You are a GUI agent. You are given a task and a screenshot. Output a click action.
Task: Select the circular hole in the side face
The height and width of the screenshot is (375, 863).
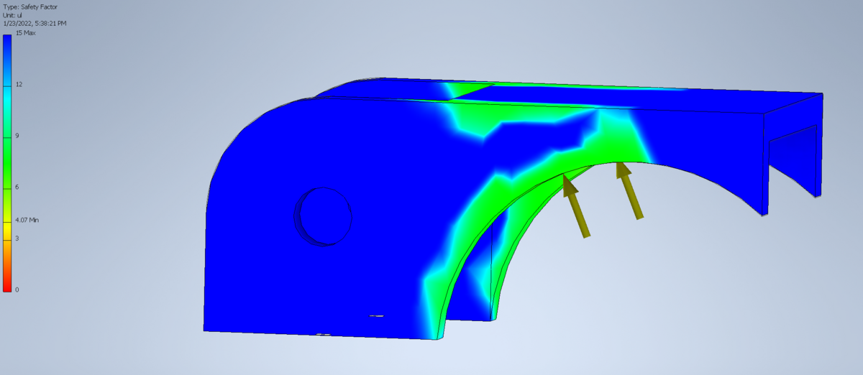[324, 216]
